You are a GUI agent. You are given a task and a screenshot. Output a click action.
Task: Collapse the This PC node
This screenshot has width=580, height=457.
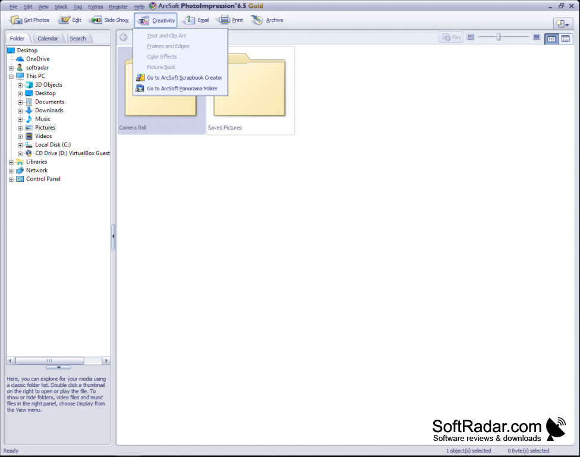point(11,77)
